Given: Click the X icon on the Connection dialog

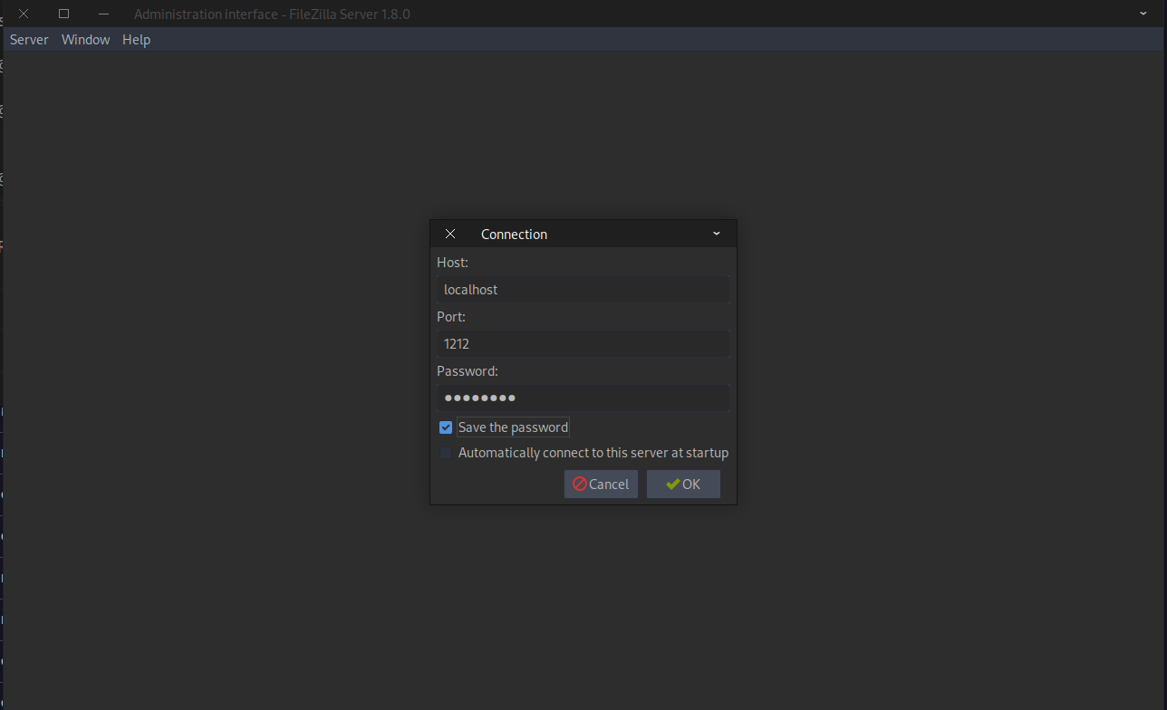Looking at the screenshot, I should (x=450, y=233).
